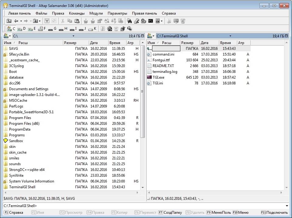Click the user menu toolbar icon
Screen dimensions: 292x218
[158, 21]
